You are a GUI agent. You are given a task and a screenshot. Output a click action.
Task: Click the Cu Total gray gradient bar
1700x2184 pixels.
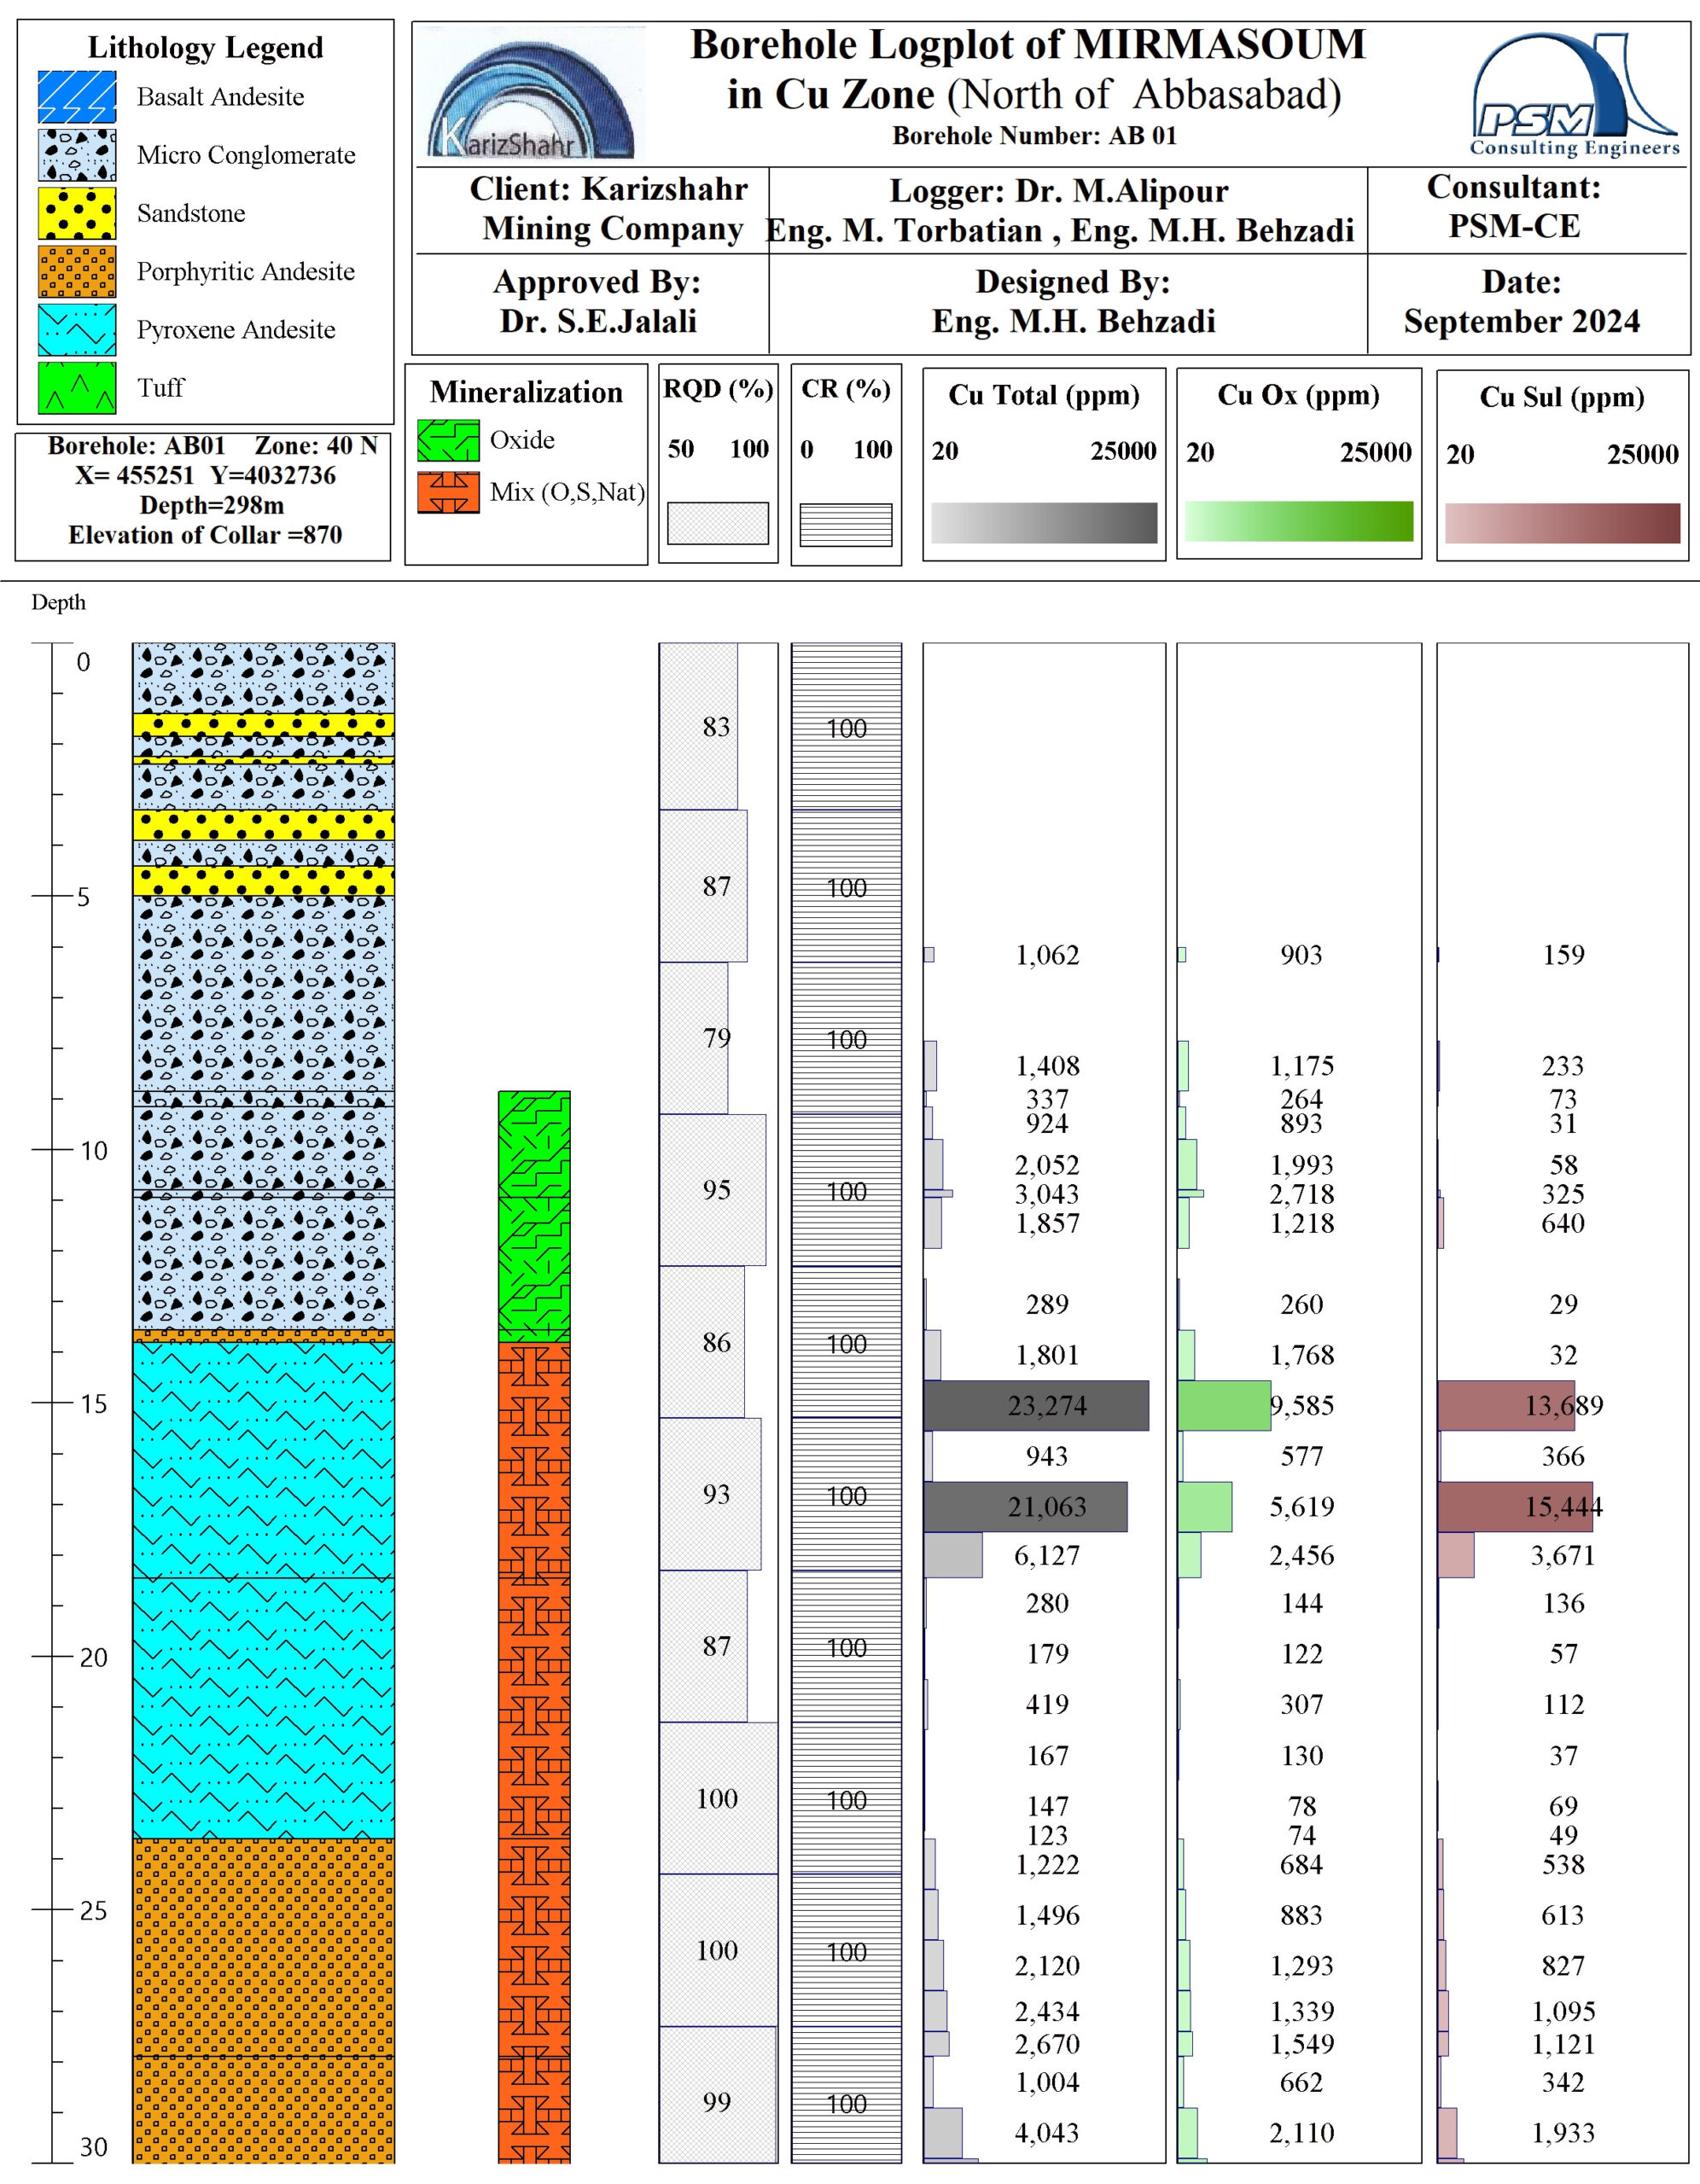pos(1044,522)
